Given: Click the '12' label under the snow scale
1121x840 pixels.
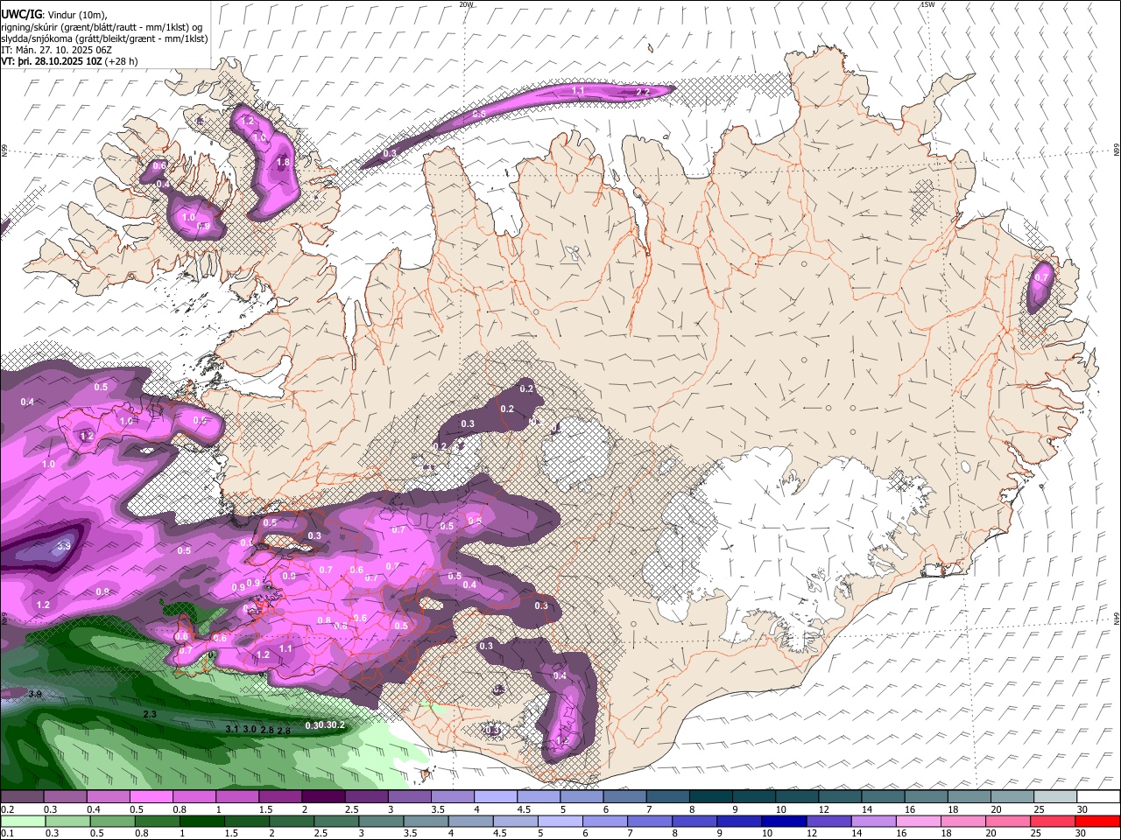Looking at the screenshot, I should (x=823, y=809).
